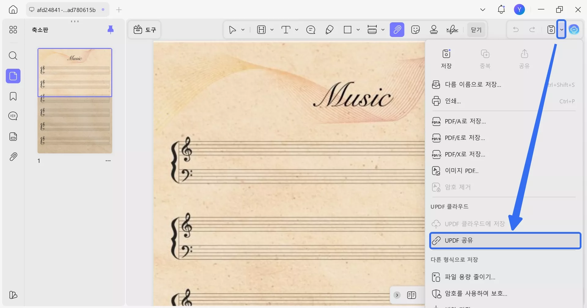This screenshot has width=587, height=308.
Task: Open the bookmark panel in sidebar
Action: [x=13, y=97]
